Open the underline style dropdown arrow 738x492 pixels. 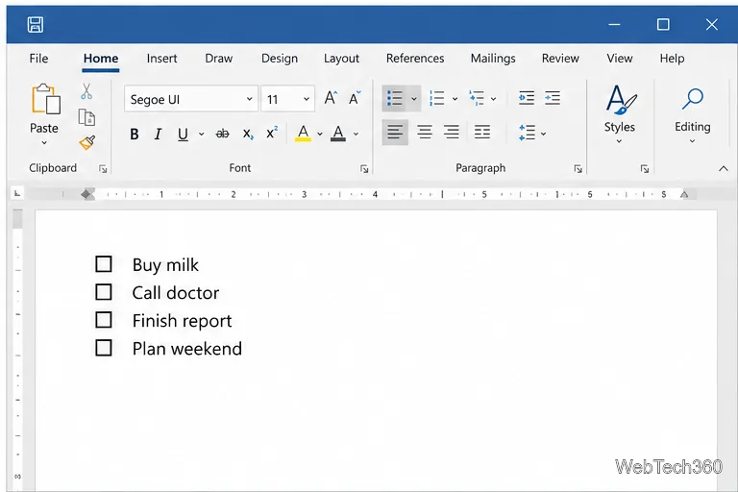202,135
